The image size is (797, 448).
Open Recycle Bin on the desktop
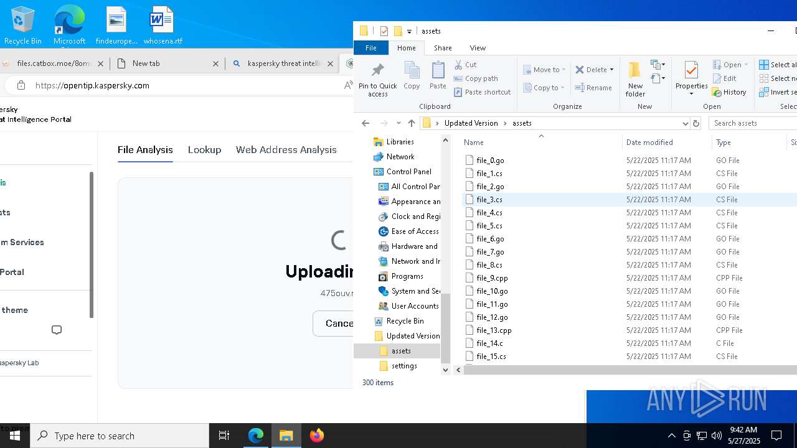click(22, 25)
